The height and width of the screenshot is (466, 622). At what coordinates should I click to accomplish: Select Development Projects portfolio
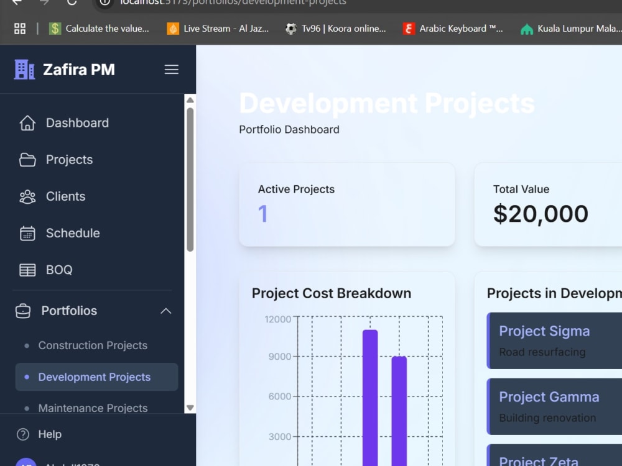point(97,377)
